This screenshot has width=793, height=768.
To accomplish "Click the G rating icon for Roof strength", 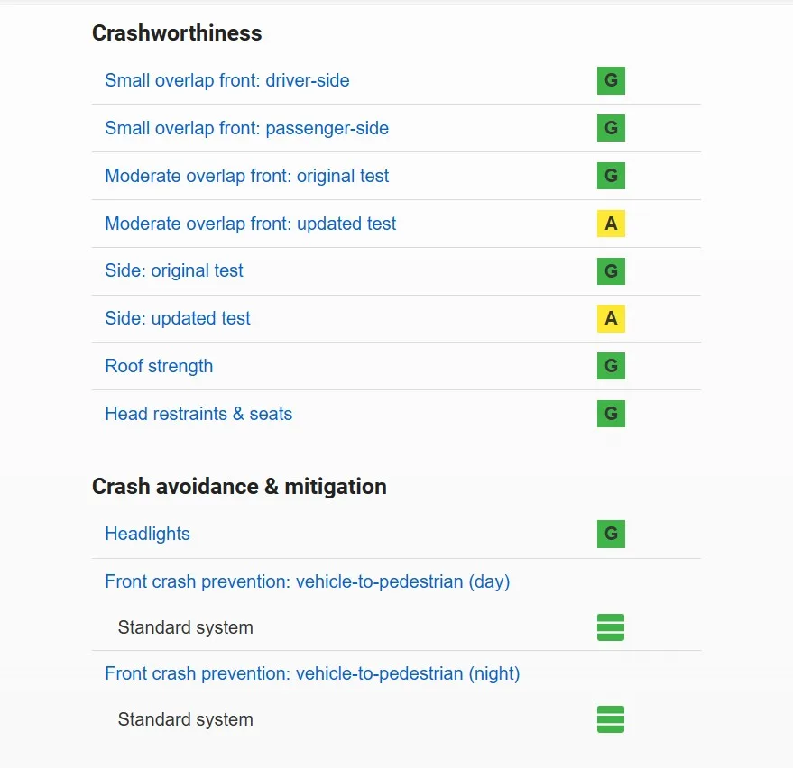I will (x=611, y=366).
